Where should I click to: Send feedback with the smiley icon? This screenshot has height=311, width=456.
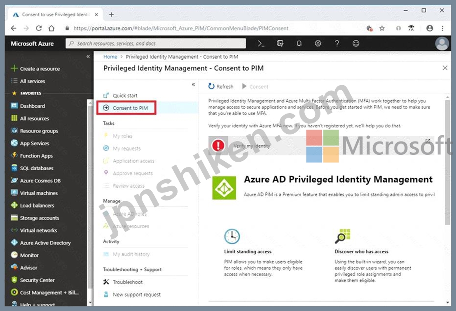pyautogui.click(x=355, y=44)
